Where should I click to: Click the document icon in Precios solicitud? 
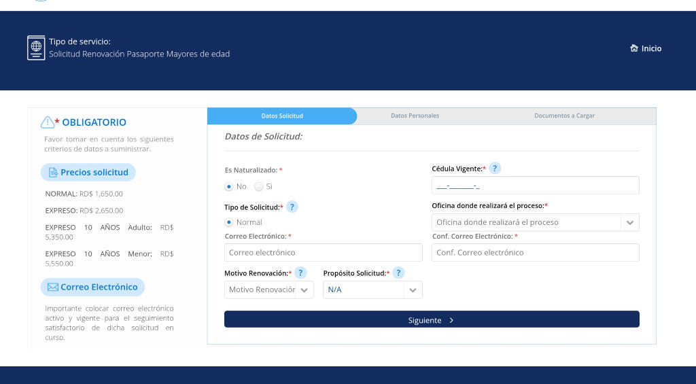click(53, 172)
